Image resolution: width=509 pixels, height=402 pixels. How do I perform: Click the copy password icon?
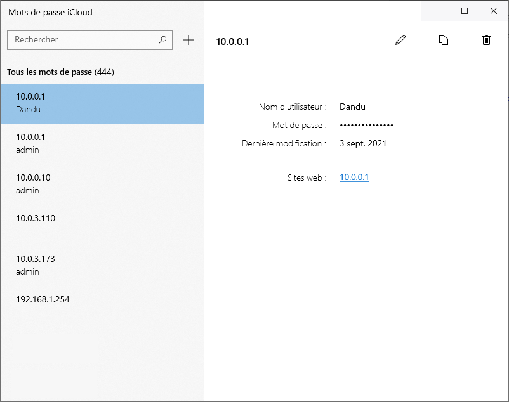click(x=444, y=40)
